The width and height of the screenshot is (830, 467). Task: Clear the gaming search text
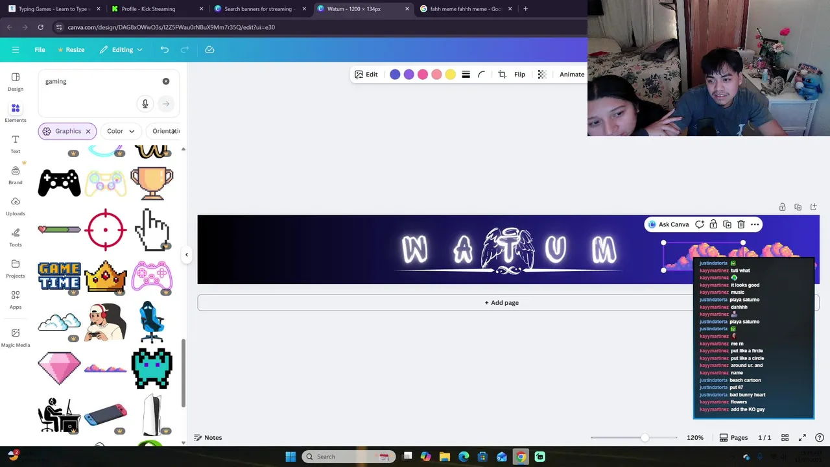click(166, 81)
